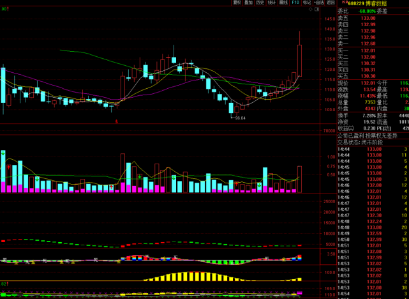
Task: Click the 100.0 price axis label on main chart
Action: [x=330, y=110]
